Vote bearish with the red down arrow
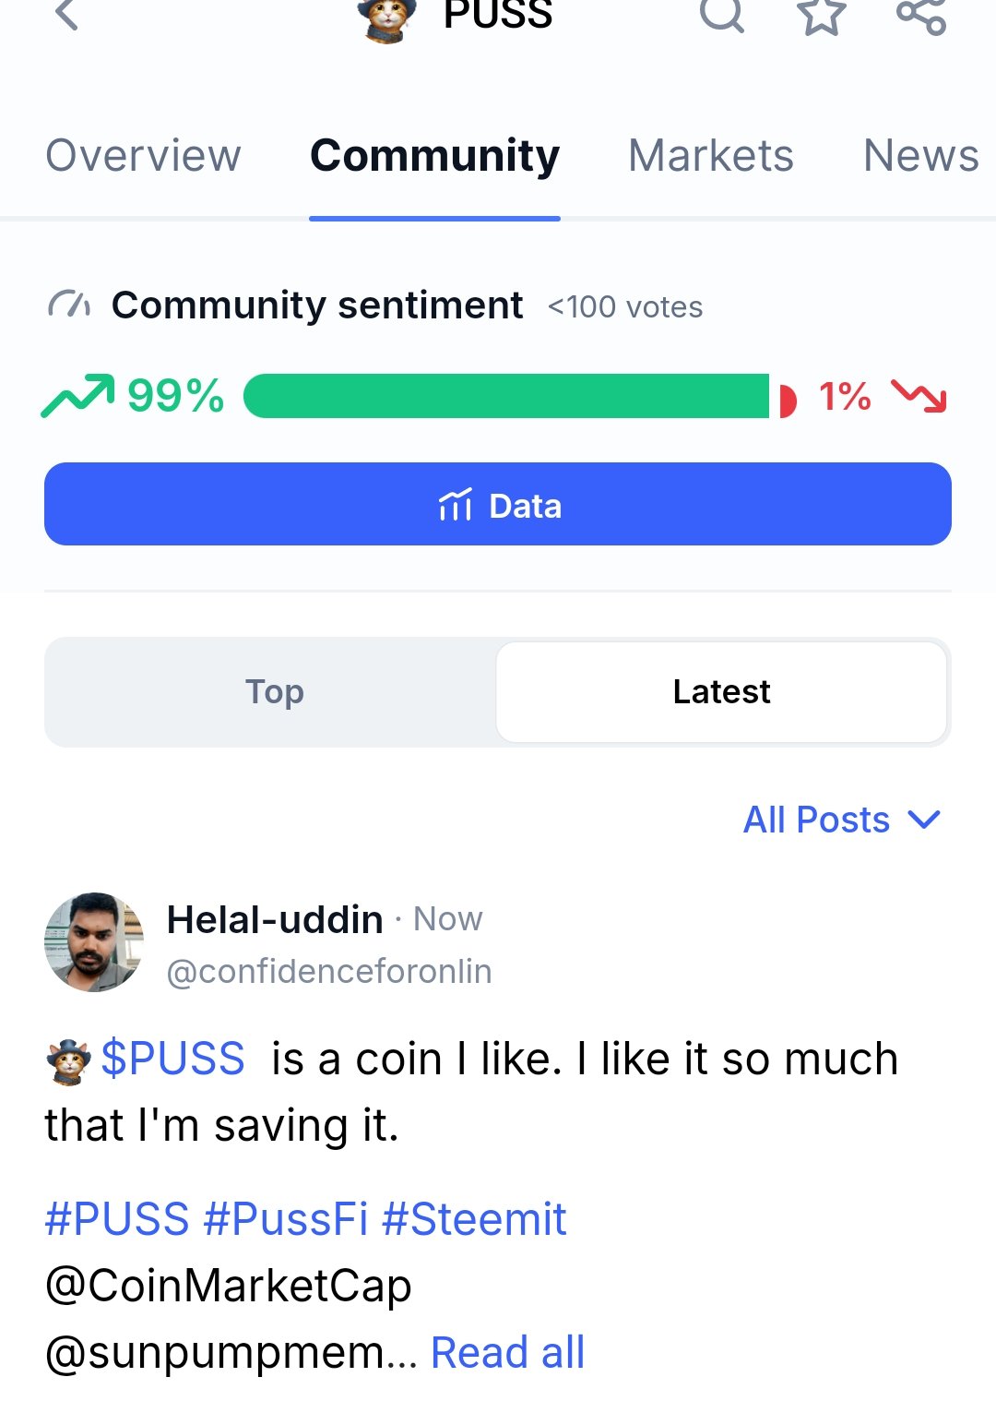 (x=919, y=396)
